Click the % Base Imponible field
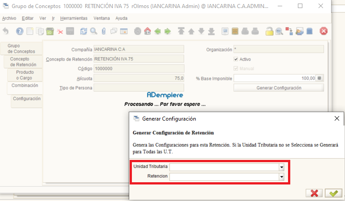This screenshot has width=345, height=201. click(x=275, y=78)
